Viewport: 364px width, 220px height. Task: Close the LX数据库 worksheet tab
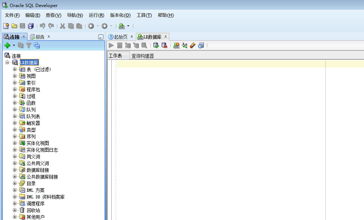coord(166,37)
